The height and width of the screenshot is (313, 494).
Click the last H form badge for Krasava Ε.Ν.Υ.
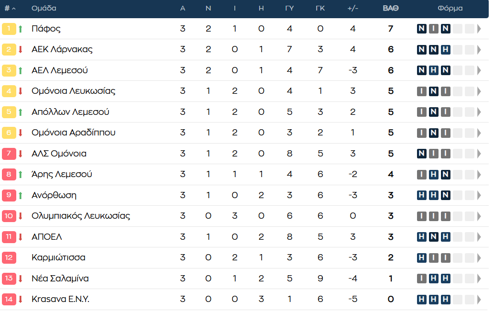[446, 299]
